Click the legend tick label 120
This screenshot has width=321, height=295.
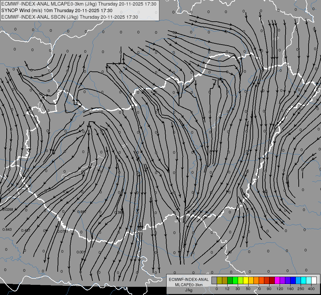(280, 289)
